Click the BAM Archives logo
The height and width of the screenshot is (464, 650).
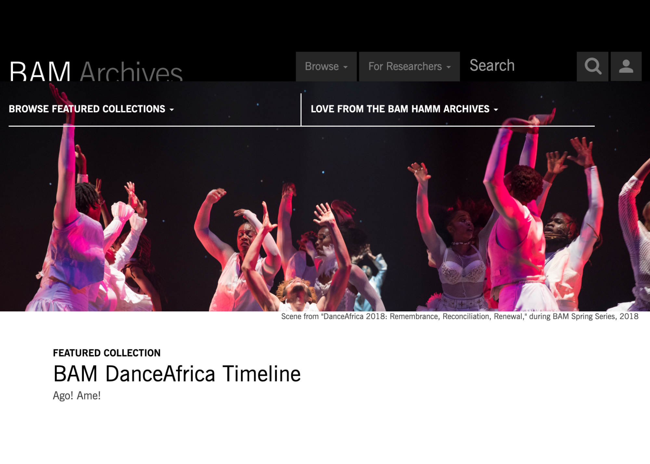coord(96,71)
